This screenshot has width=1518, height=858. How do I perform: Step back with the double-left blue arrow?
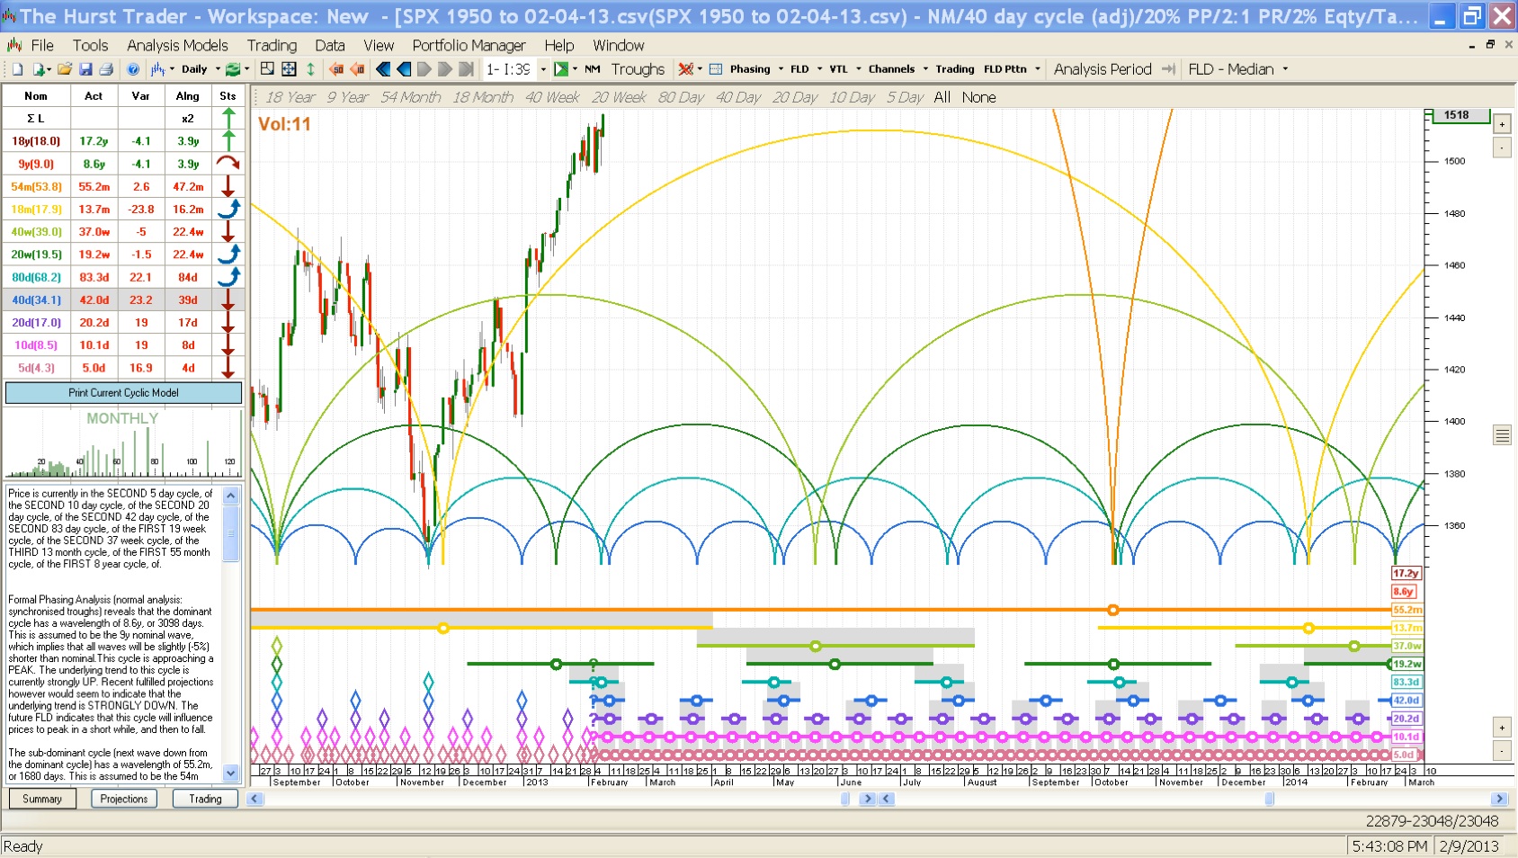coord(383,69)
